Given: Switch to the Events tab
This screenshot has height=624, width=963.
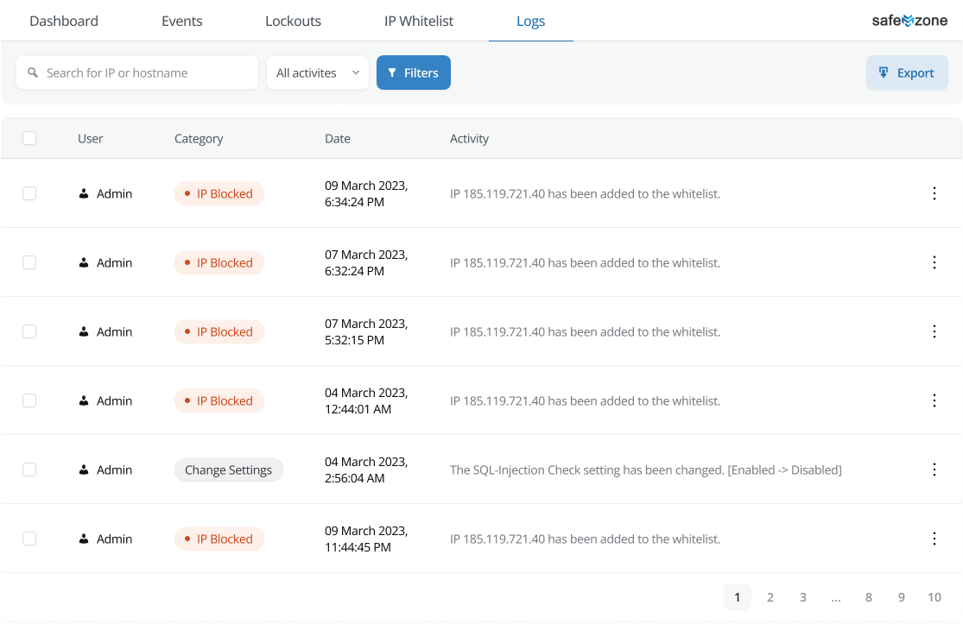Looking at the screenshot, I should point(181,21).
